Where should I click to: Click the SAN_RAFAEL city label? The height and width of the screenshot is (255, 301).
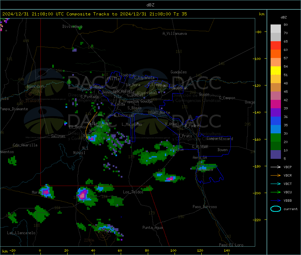click(123, 91)
